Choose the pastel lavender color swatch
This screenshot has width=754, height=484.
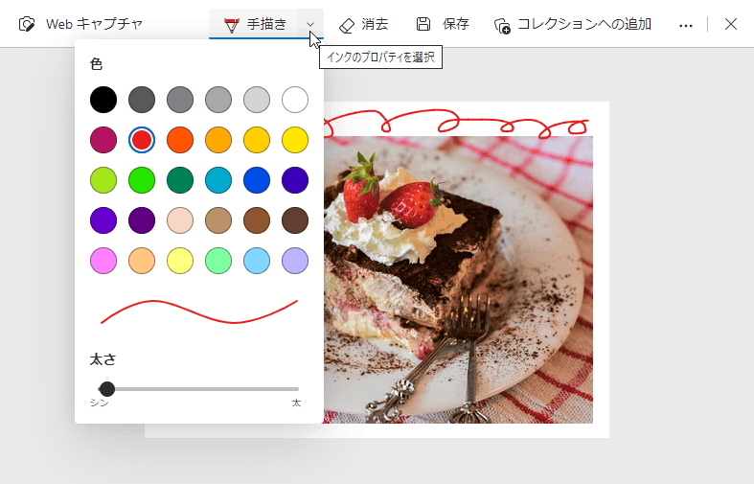coord(295,261)
